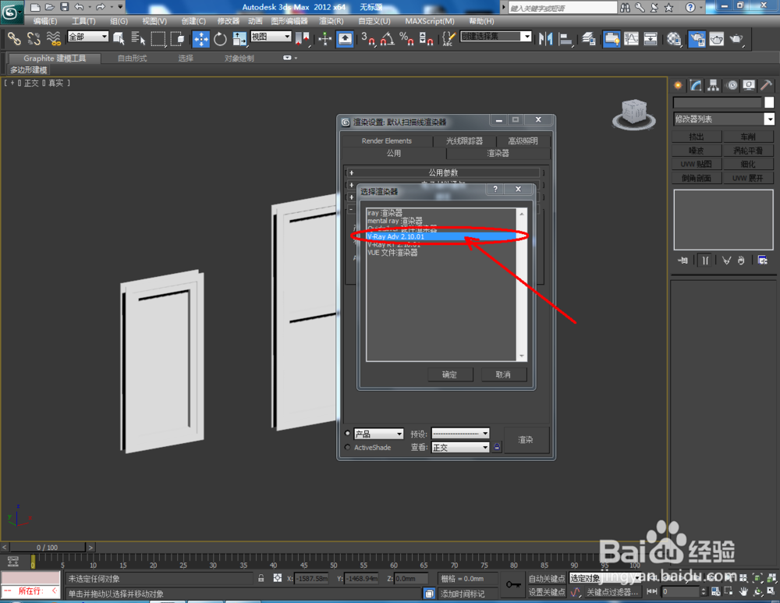Open the 产品 render target dropdown
780x603 pixels.
pyautogui.click(x=378, y=434)
